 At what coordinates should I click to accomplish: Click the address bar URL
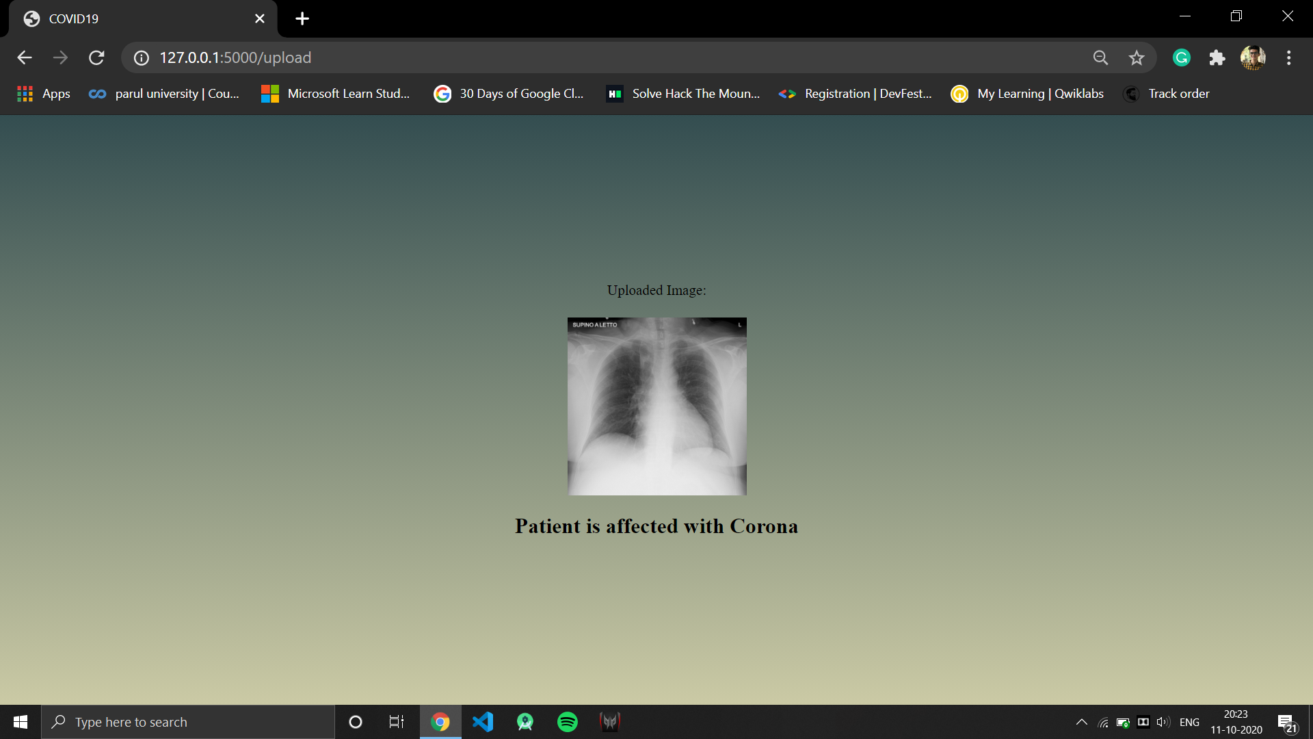click(235, 57)
